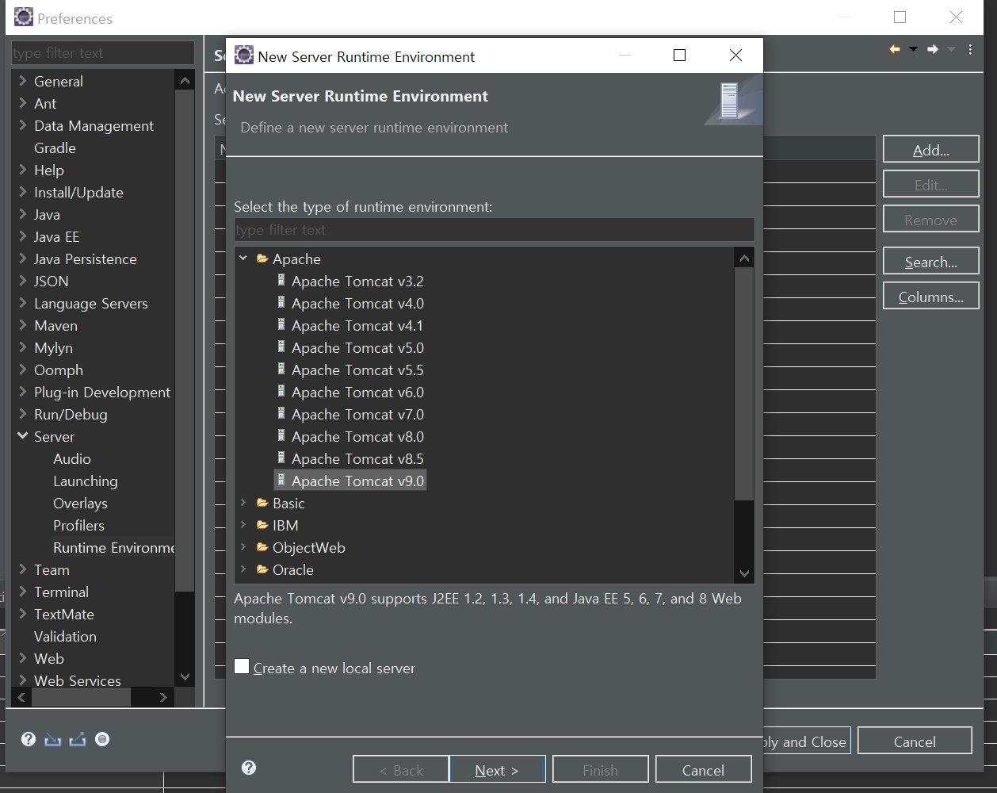997x793 pixels.
Task: Click the forward arrow in Preferences toolbar
Action: [x=933, y=49]
